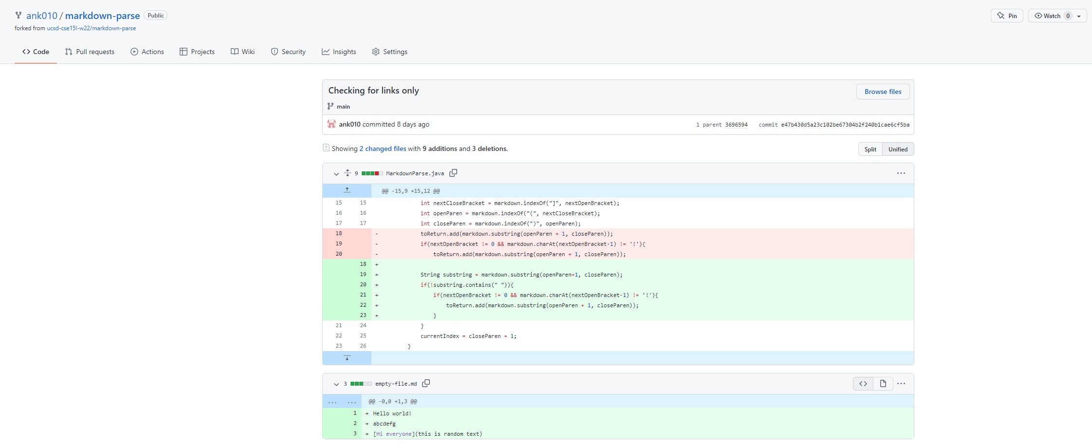This screenshot has width=1092, height=447.
Task: Keep diff view on Unified
Action: (x=898, y=149)
